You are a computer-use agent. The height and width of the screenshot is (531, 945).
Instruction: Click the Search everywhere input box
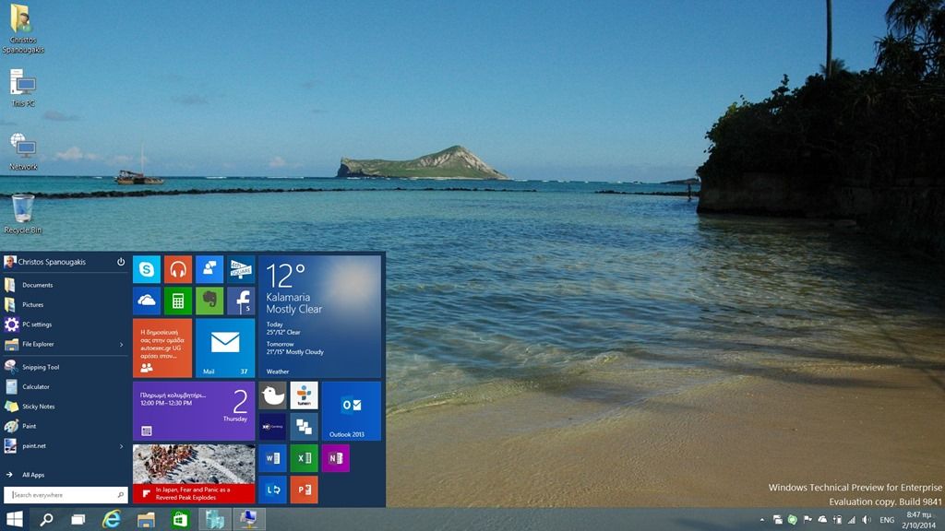66,495
